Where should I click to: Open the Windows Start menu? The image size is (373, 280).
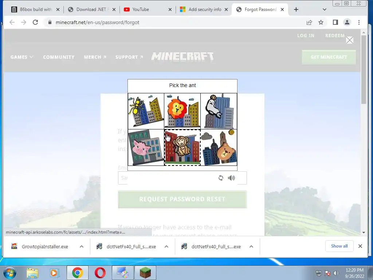[9, 273]
